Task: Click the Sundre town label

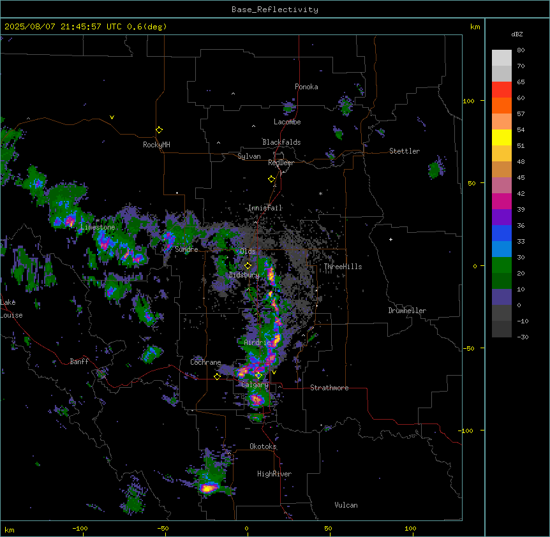Action: coord(186,249)
